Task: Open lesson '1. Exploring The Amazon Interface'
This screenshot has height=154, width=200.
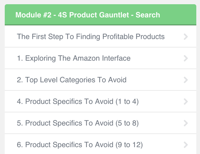Action: click(74, 58)
